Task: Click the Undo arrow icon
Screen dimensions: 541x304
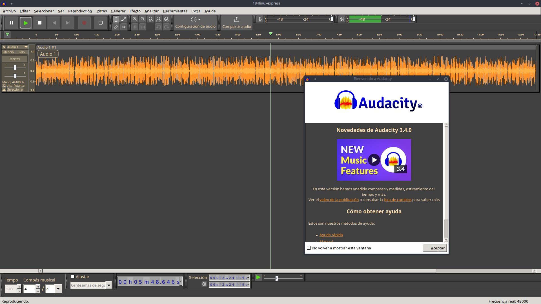Action: pyautogui.click(x=159, y=27)
